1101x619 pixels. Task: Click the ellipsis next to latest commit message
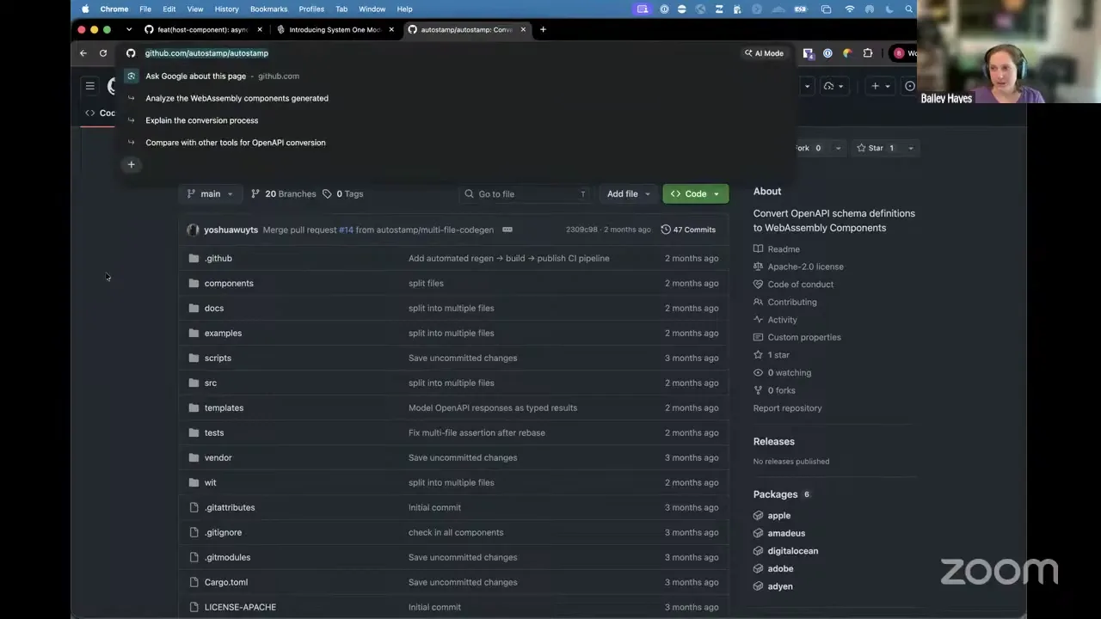point(507,230)
